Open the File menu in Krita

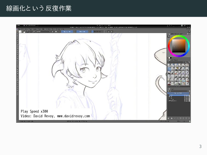[x=19, y=29]
